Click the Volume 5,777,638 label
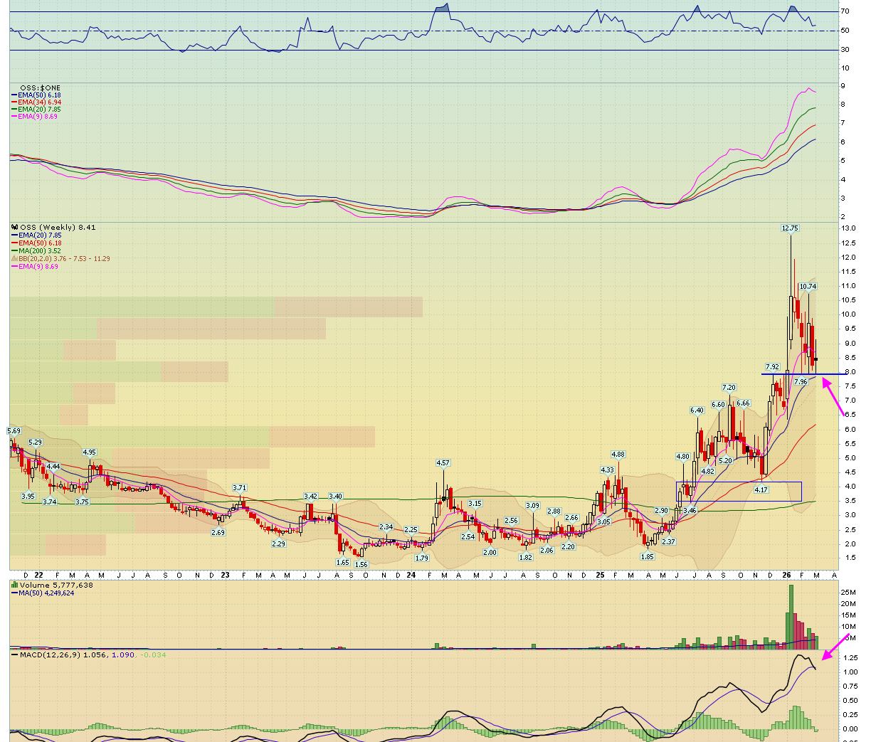This screenshot has width=871, height=742. (x=56, y=585)
